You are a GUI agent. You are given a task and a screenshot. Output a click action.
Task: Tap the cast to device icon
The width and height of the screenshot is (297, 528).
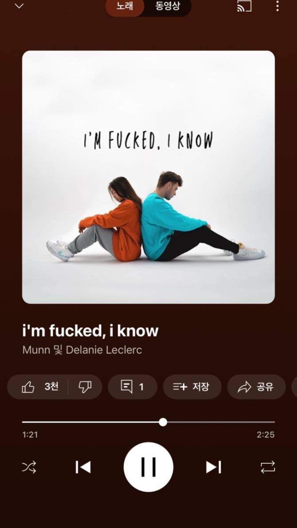coord(244,6)
